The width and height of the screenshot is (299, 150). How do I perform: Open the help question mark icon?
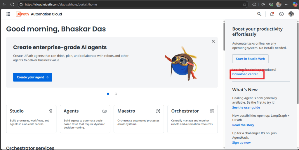click(x=281, y=14)
